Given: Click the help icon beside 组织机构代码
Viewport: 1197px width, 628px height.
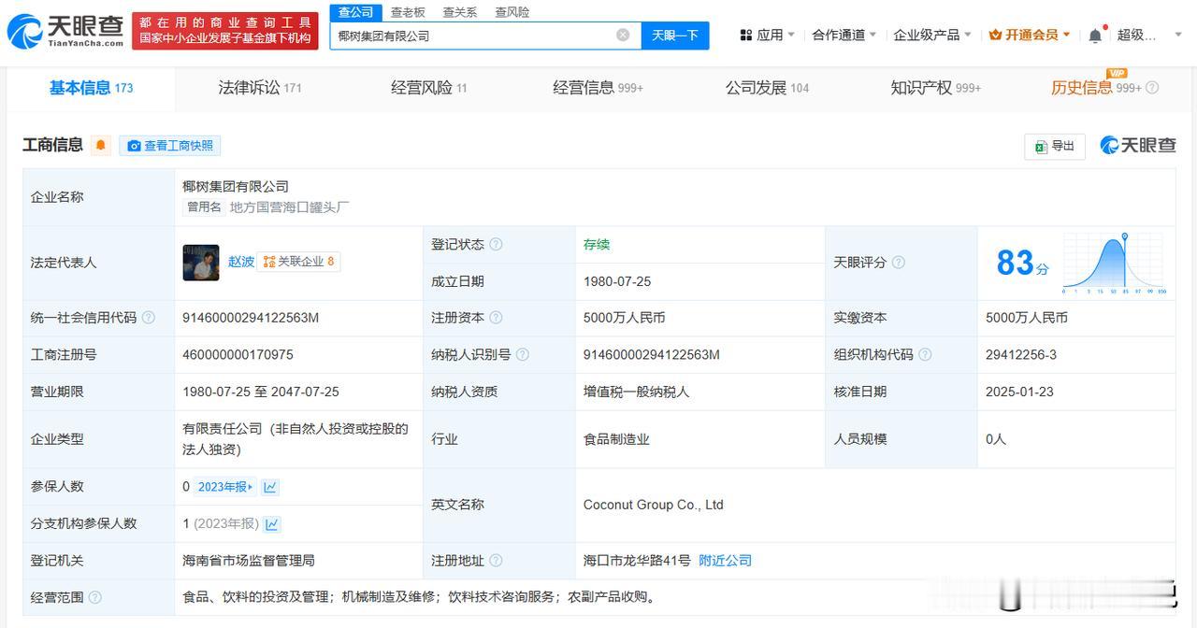Looking at the screenshot, I should click(925, 354).
